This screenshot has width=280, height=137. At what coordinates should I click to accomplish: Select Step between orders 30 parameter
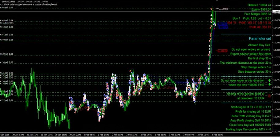point(254,72)
